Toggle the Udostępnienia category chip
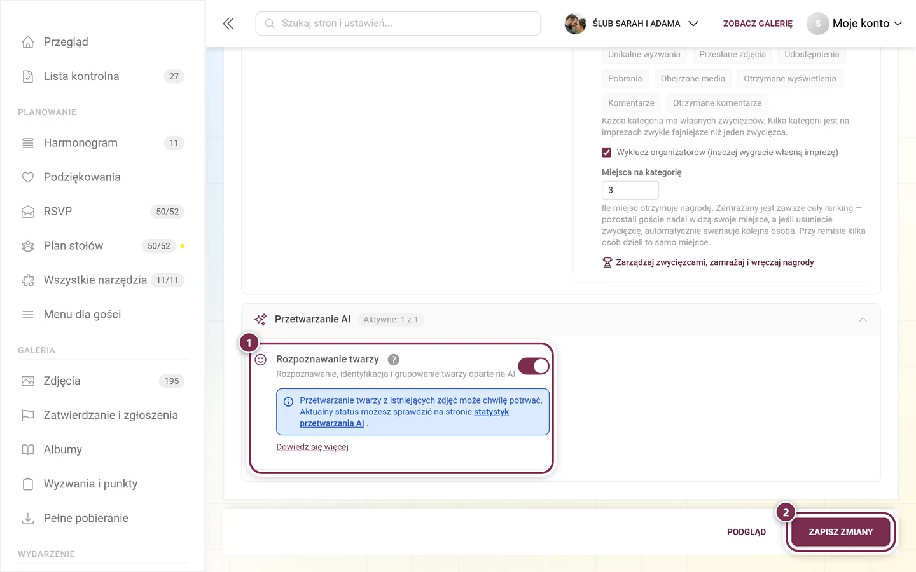916x572 pixels. point(812,55)
